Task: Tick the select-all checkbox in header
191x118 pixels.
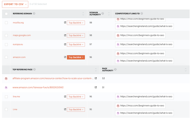Action: click(6, 14)
